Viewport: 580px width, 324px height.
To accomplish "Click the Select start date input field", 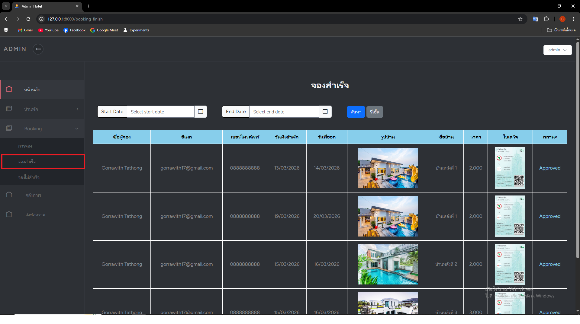I will point(160,112).
